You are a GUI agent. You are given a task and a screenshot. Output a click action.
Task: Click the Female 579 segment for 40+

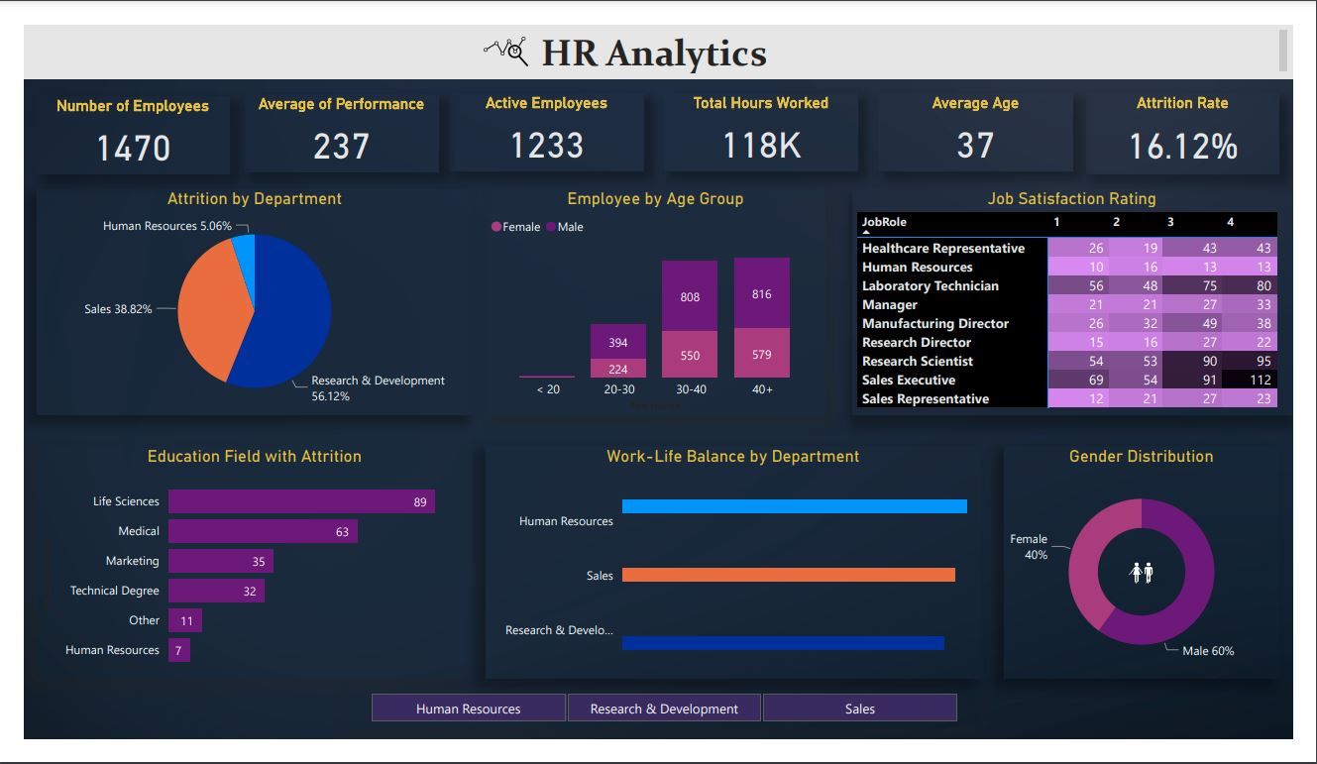tap(761, 353)
